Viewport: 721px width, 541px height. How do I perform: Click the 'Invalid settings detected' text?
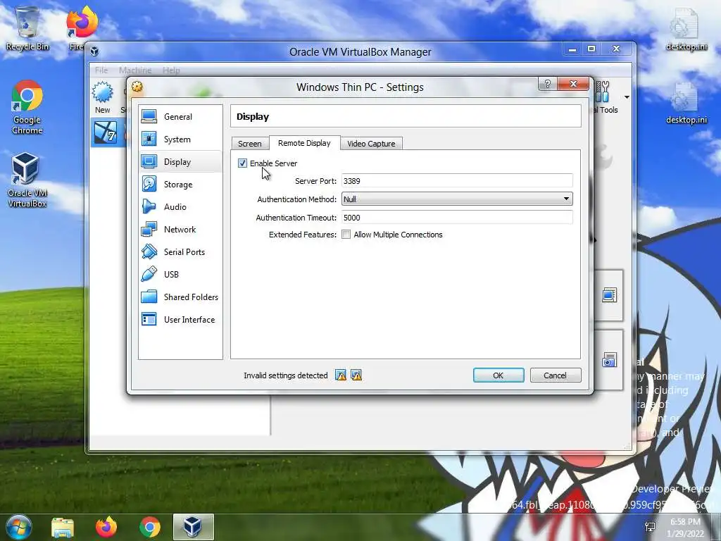click(x=286, y=375)
